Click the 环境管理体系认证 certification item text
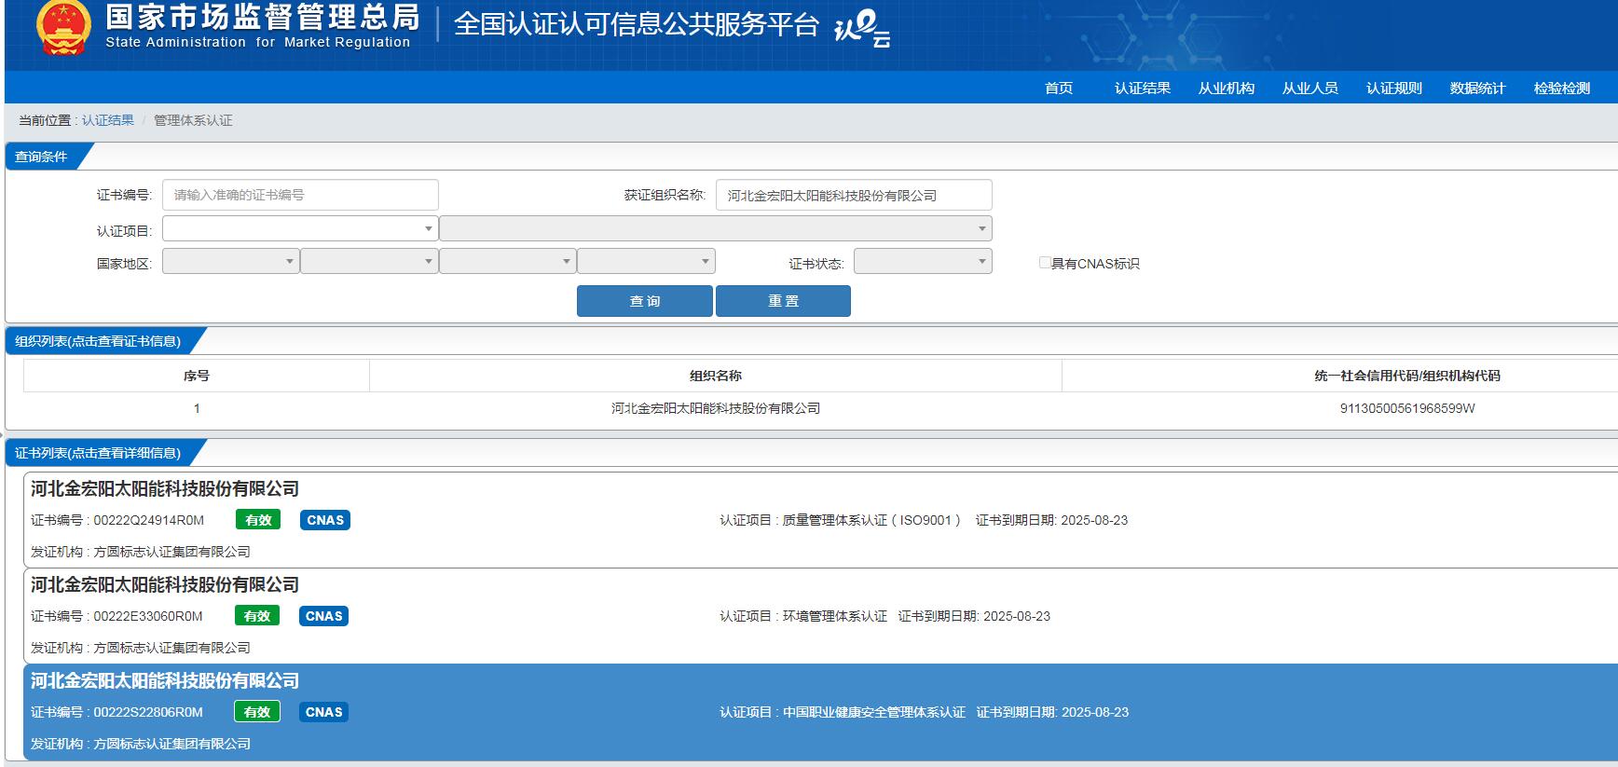This screenshot has width=1618, height=767. 835,616
